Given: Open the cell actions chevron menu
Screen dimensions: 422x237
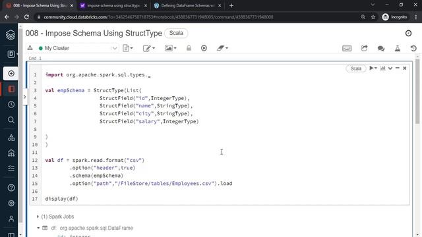Looking at the screenshot, I should pos(390,68).
